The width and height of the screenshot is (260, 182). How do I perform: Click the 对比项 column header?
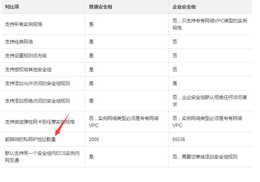tap(12, 7)
